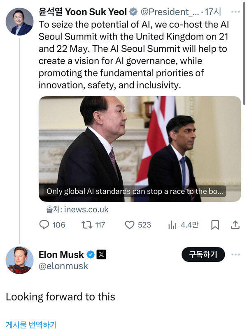The width and height of the screenshot is (247, 335).
Task: Like the post with heart icon
Action: [x=130, y=225]
